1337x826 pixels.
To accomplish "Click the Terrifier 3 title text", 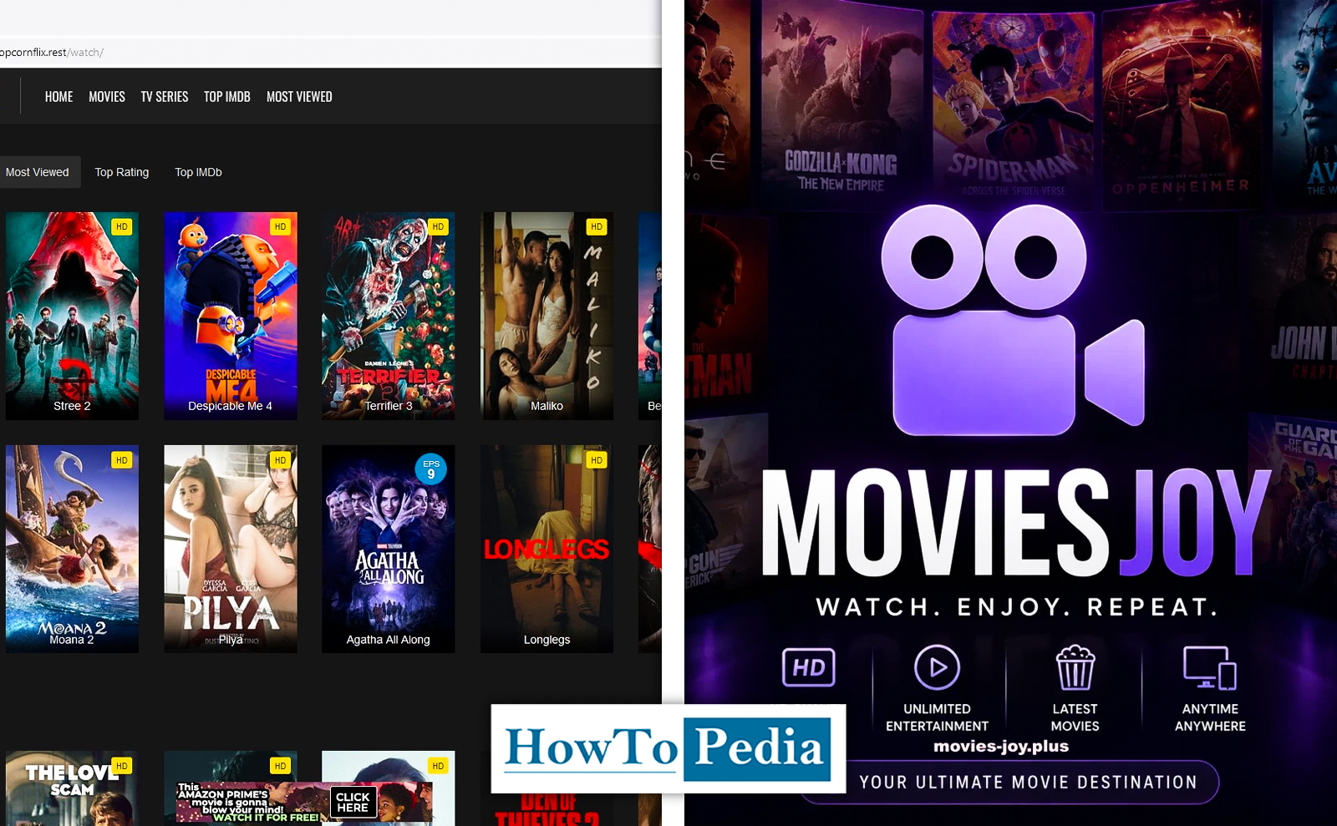I will (389, 406).
